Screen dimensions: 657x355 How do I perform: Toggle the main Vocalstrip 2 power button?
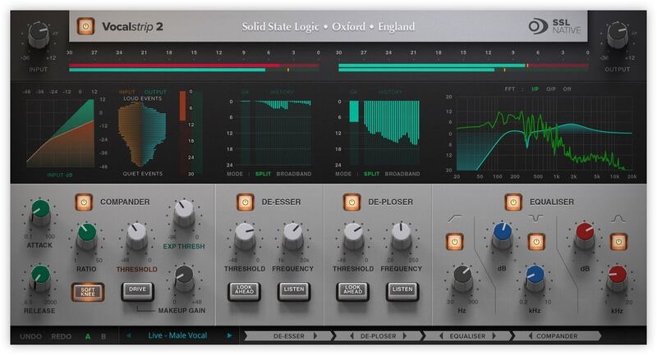coord(85,27)
